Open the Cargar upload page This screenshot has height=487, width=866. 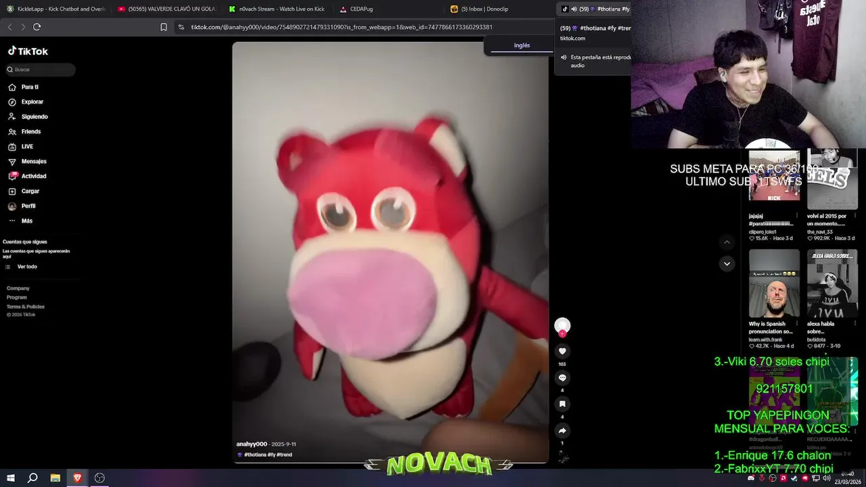coord(24,191)
